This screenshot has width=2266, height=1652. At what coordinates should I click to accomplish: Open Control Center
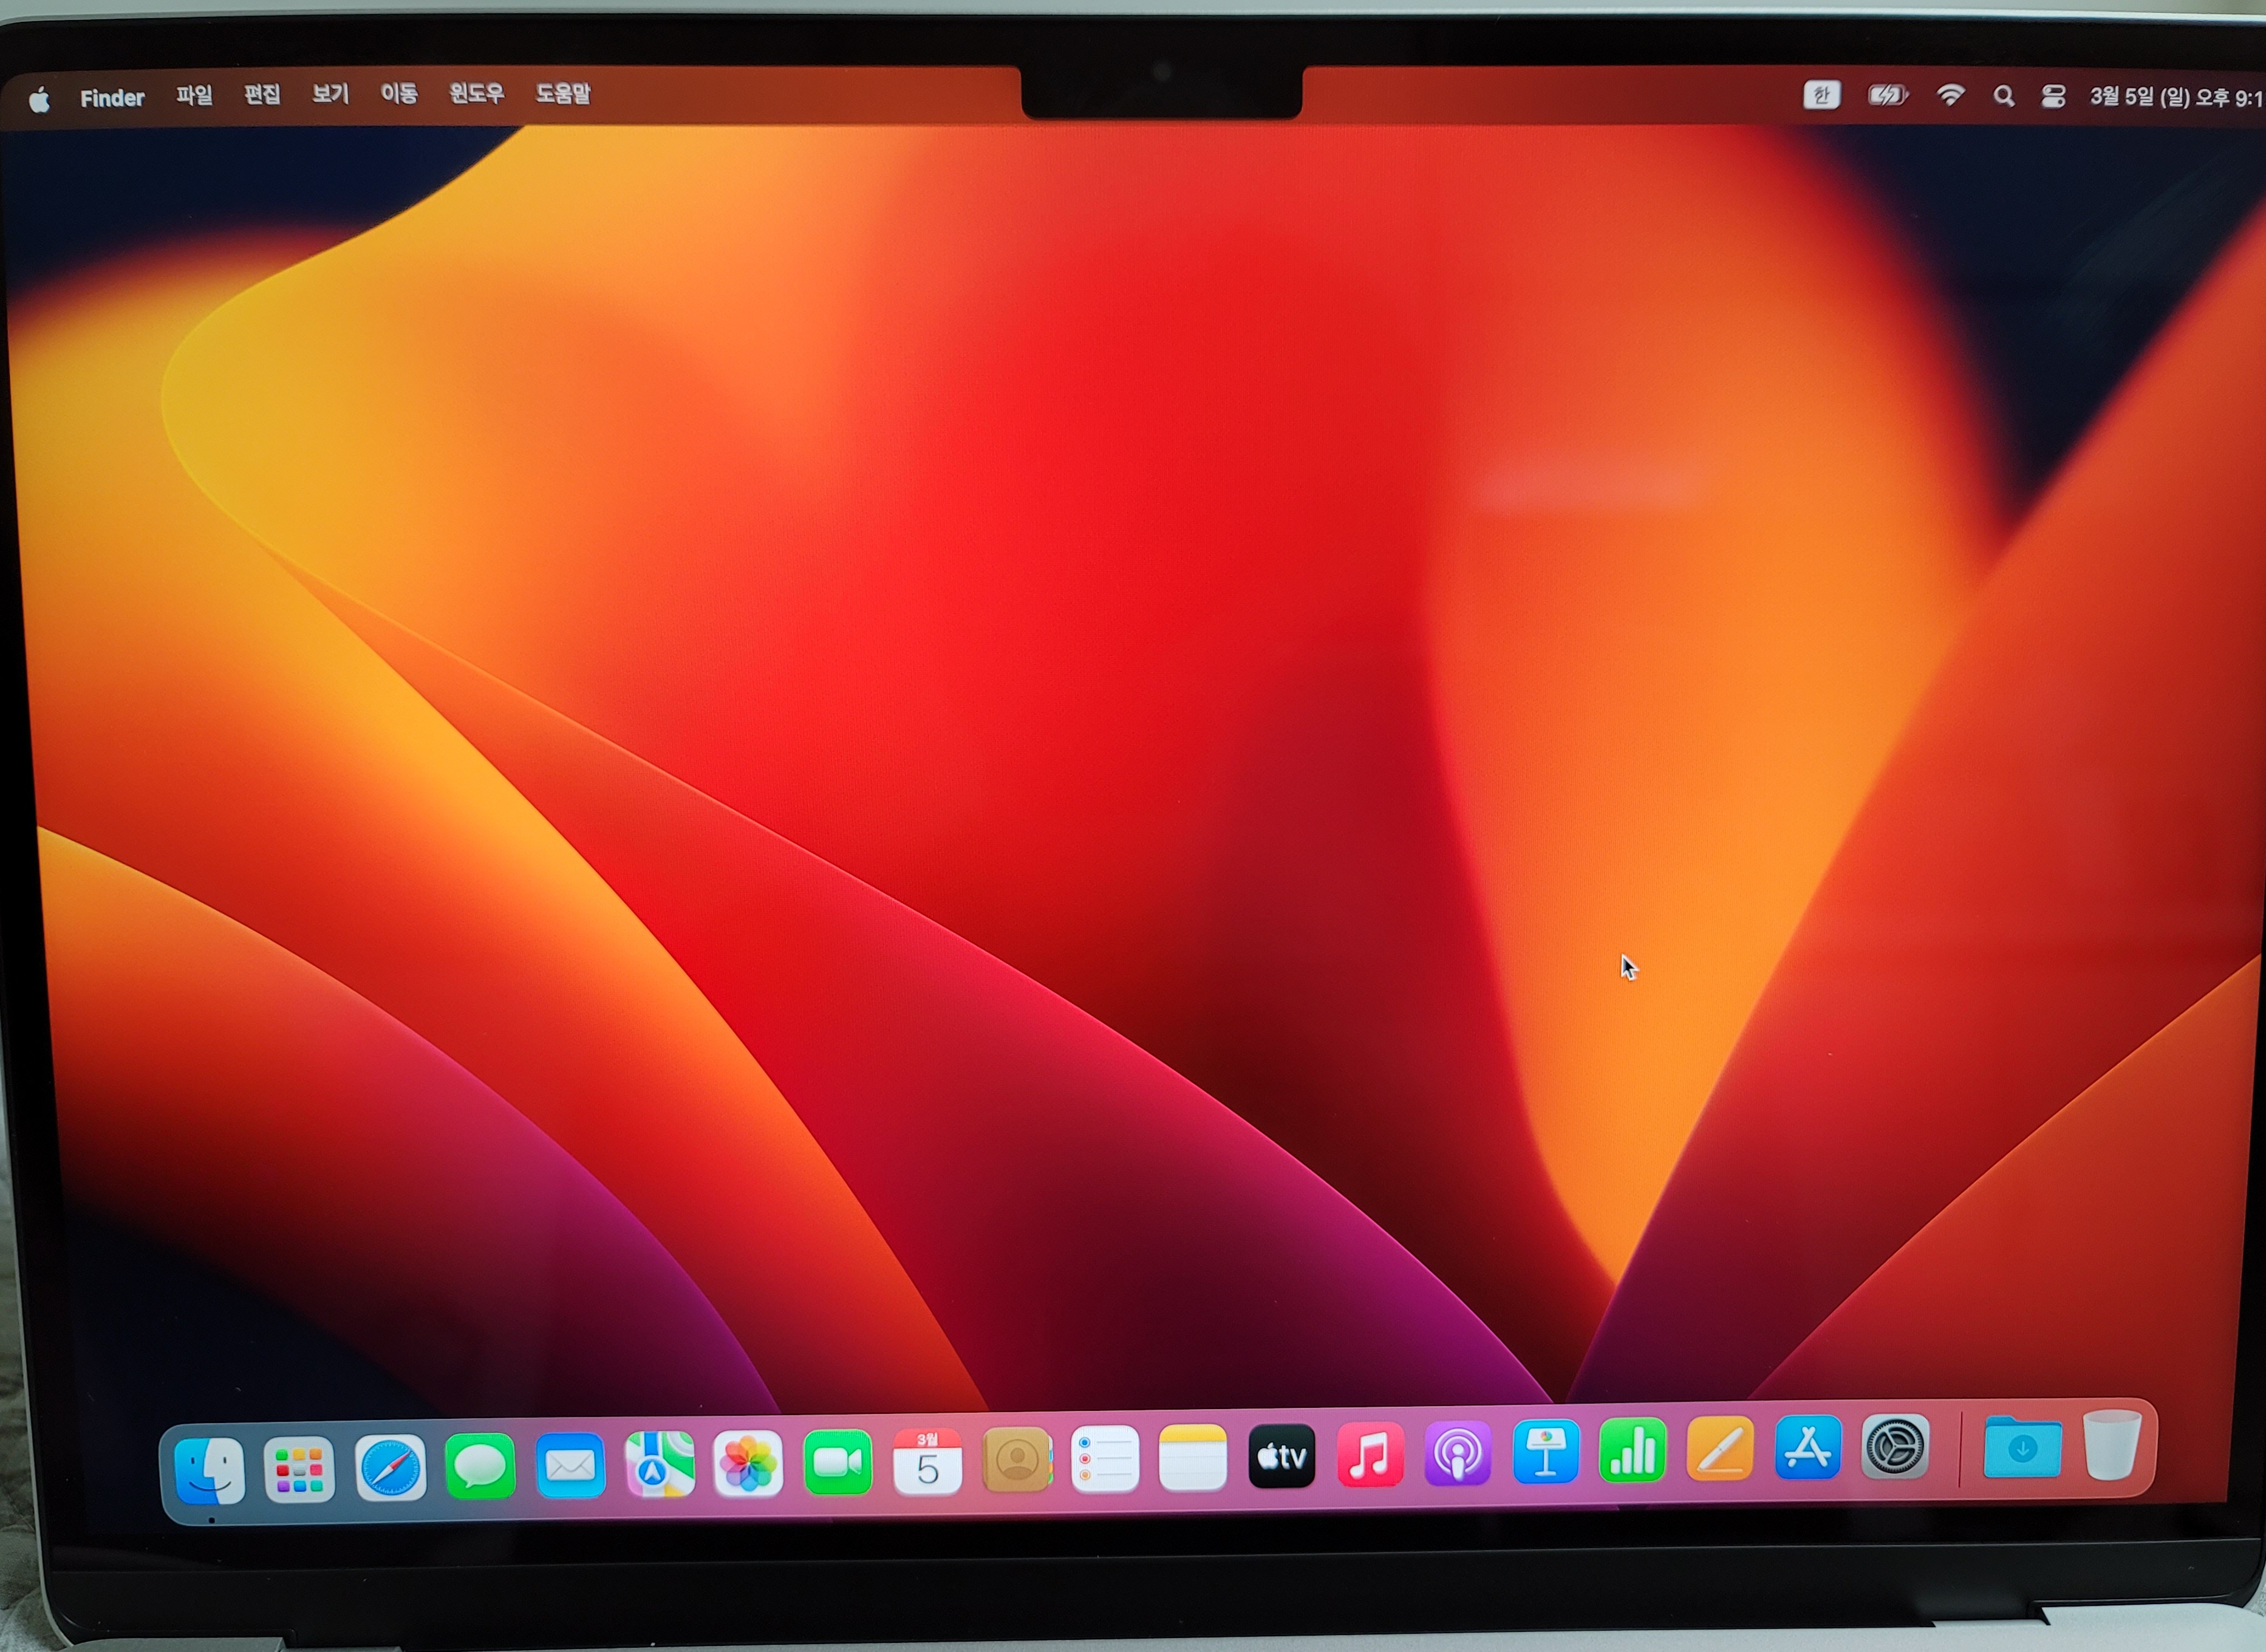coord(2053,96)
